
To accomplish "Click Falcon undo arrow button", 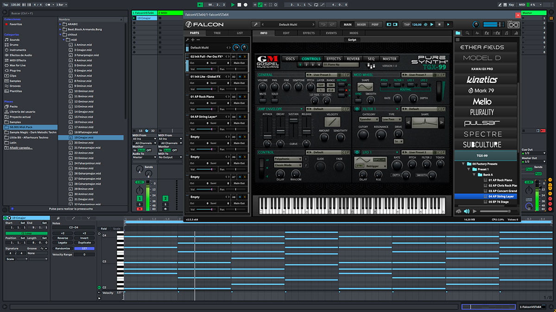I will click(323, 24).
